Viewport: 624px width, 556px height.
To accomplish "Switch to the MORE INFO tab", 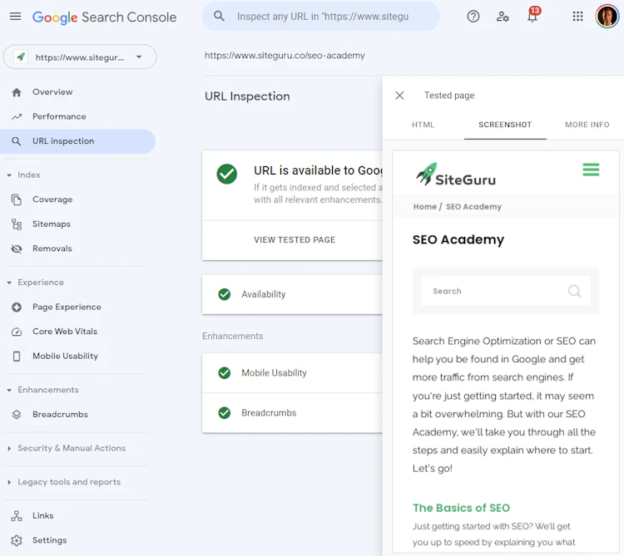I will pyautogui.click(x=587, y=125).
